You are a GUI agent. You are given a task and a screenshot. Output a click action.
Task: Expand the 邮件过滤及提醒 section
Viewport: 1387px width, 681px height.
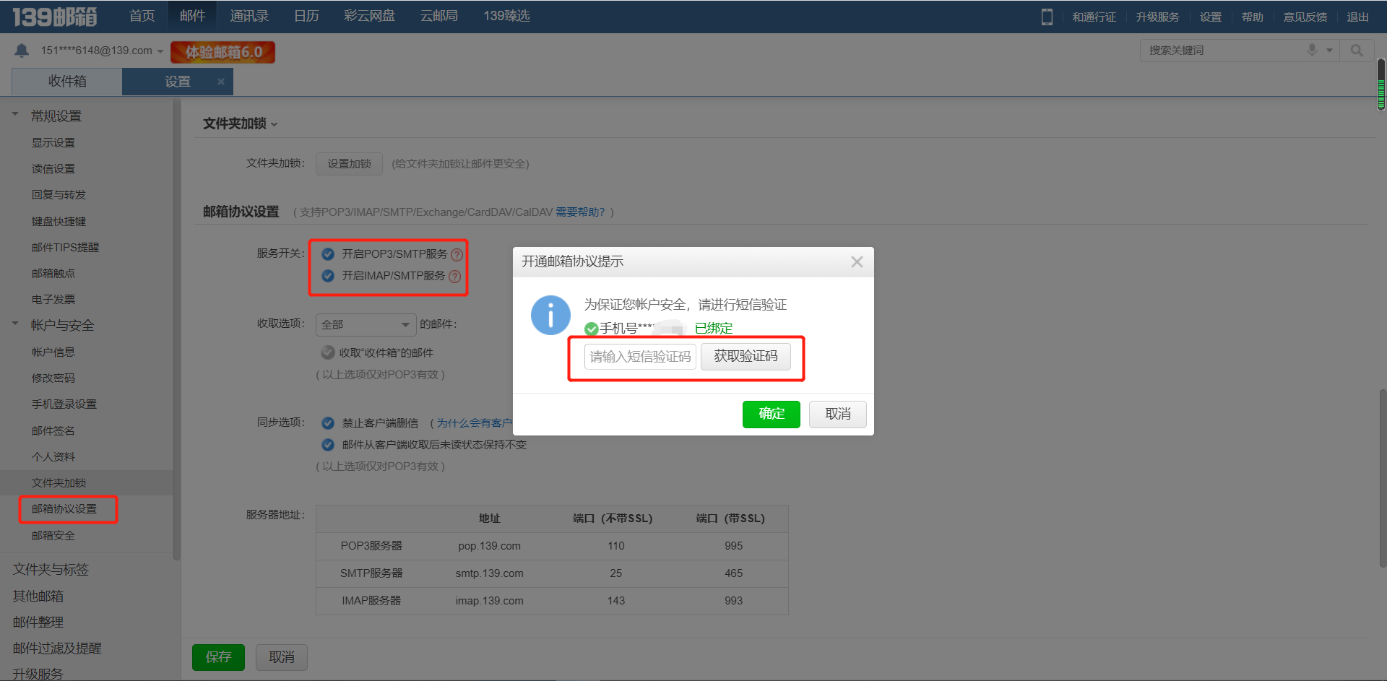(57, 649)
